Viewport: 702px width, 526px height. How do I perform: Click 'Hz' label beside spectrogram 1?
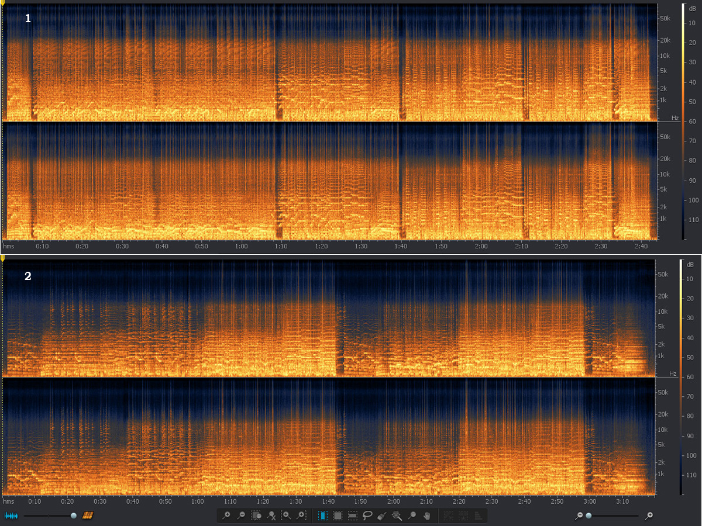(x=675, y=118)
